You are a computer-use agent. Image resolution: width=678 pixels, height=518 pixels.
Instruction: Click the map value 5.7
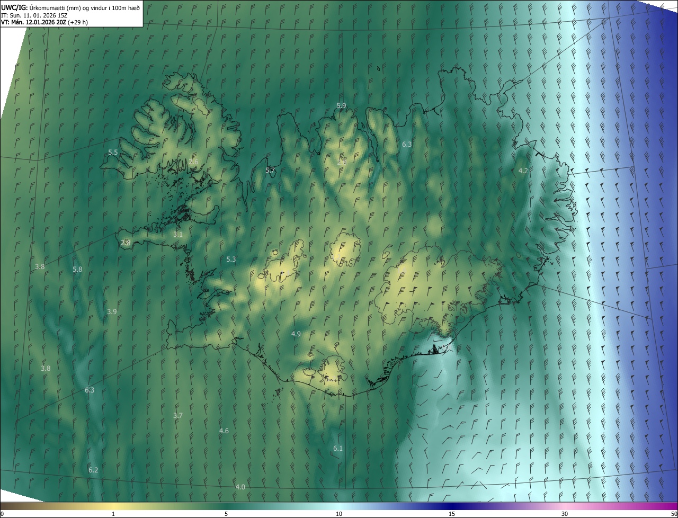pyautogui.click(x=270, y=171)
